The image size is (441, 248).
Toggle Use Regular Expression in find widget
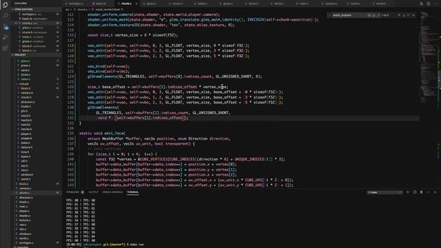[x=378, y=15]
